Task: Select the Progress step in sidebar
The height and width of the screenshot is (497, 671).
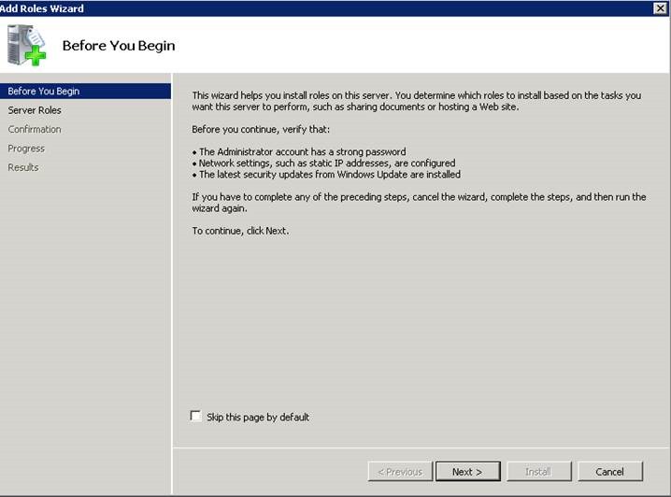Action: [26, 149]
